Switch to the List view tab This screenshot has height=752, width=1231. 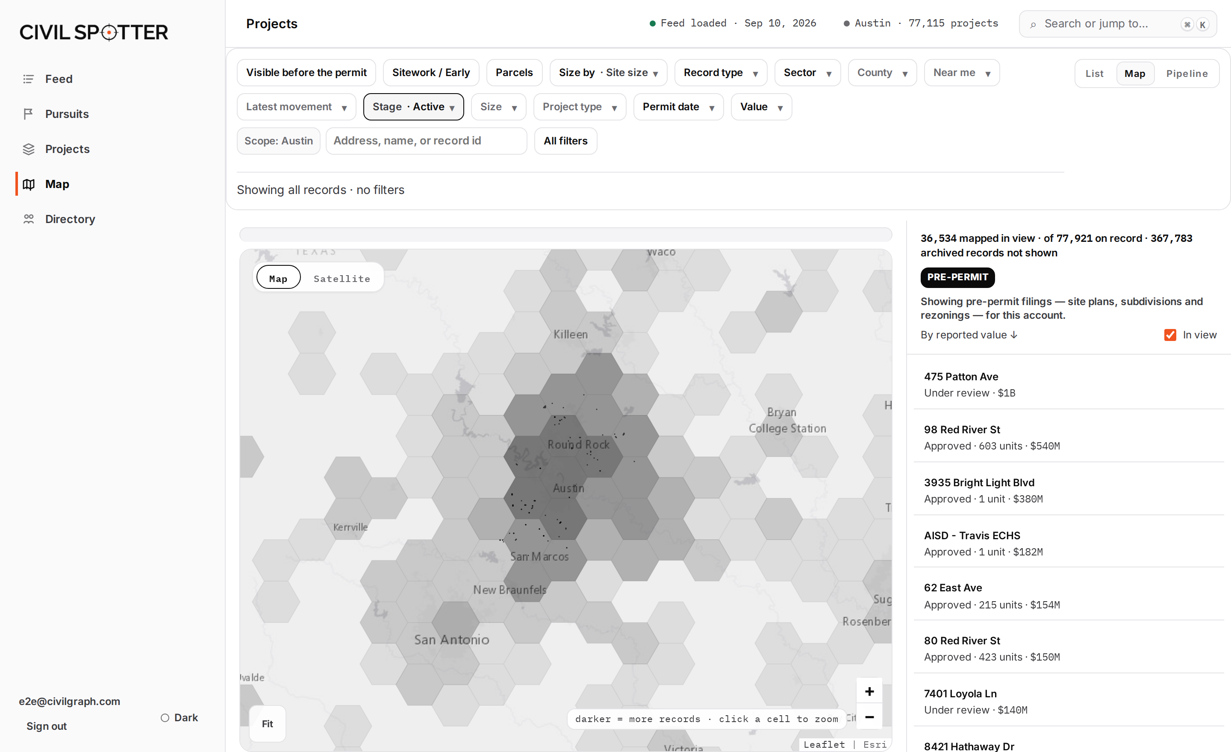tap(1094, 74)
